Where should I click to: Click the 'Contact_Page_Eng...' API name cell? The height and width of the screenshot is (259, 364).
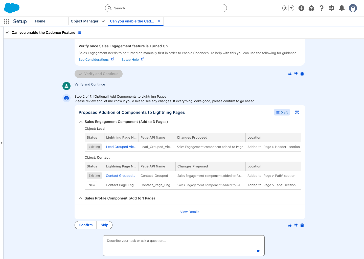pos(157,185)
